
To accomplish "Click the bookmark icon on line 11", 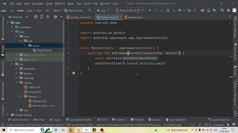I will 74,73.
